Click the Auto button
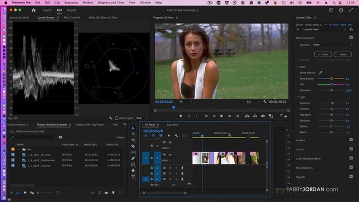Viewport: 359px width, 202px height. click(x=323, y=54)
